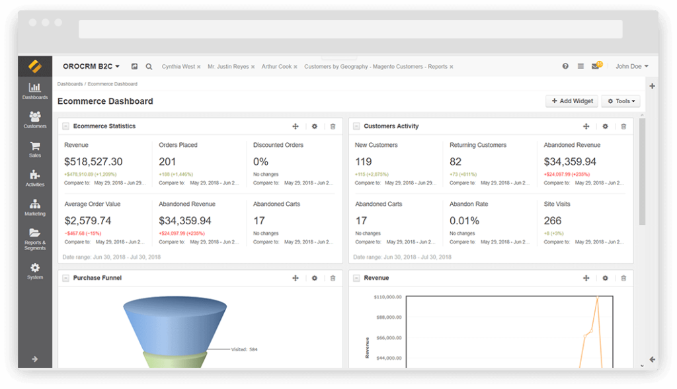677x389 pixels.
Task: Open the Customers section in sidebar
Action: tap(34, 120)
